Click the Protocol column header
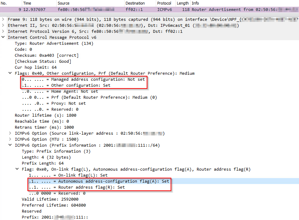This screenshot has width=299, height=220. 164,3
